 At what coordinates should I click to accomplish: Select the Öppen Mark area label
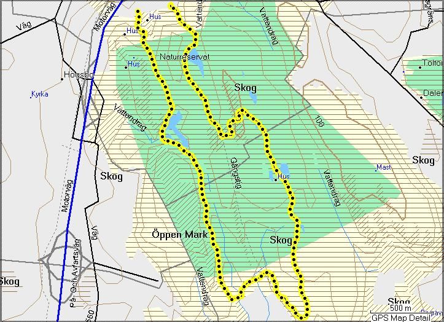click(x=179, y=234)
